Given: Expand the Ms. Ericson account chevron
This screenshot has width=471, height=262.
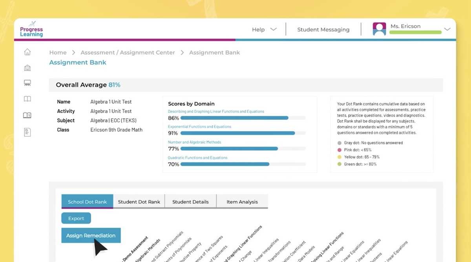Looking at the screenshot, I should point(447,29).
